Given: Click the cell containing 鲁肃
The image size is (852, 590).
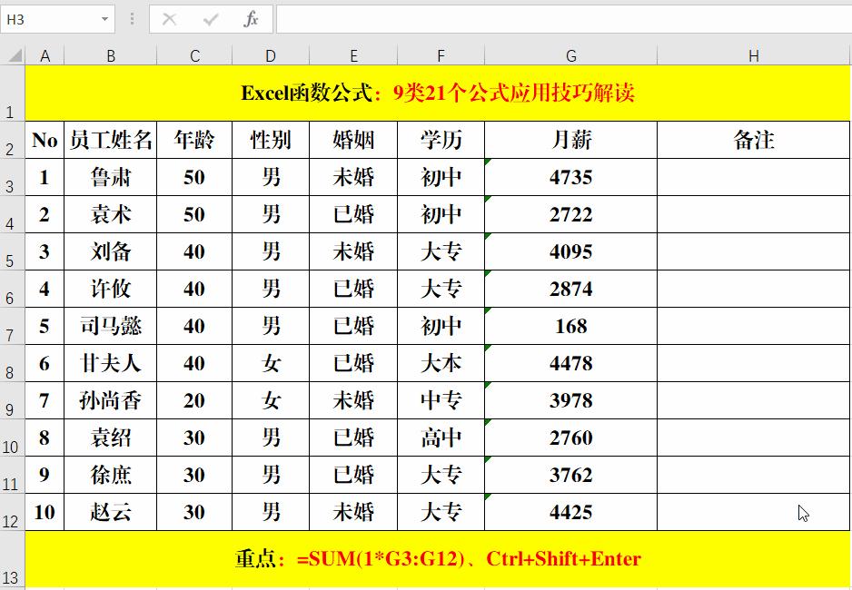Looking at the screenshot, I should (x=111, y=177).
